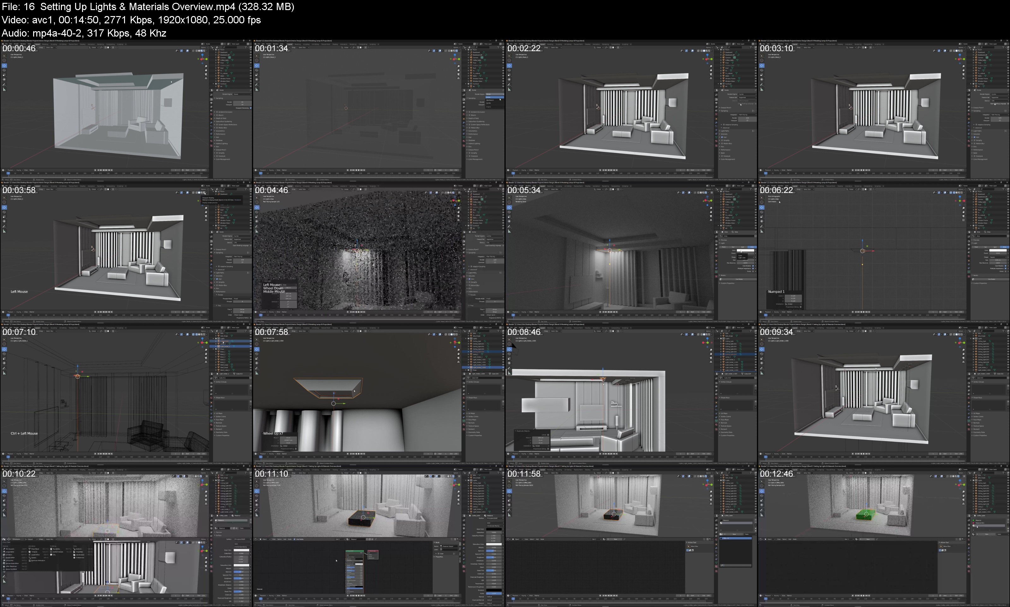Image resolution: width=1010 pixels, height=607 pixels.
Task: Open the wireframe thumbnail at 00:07:10
Action: [x=126, y=394]
